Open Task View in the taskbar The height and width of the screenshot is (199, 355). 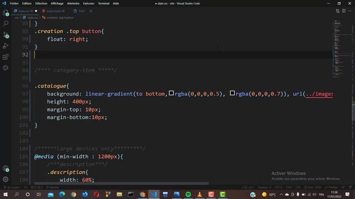pyautogui.click(x=39, y=194)
